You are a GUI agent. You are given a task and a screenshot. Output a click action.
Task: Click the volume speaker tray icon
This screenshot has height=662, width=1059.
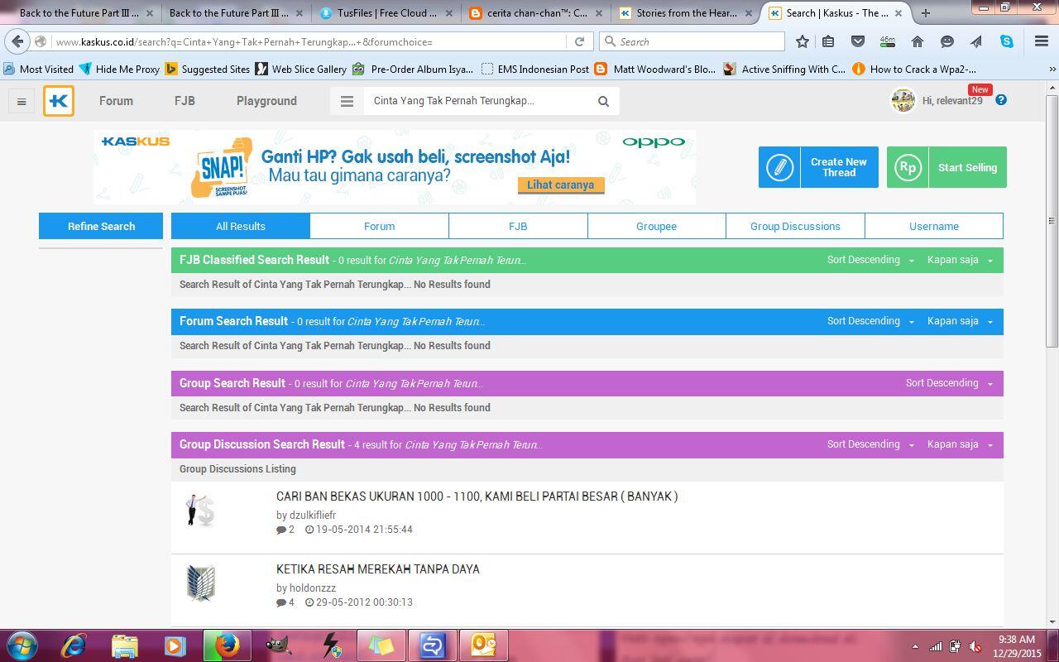975,646
